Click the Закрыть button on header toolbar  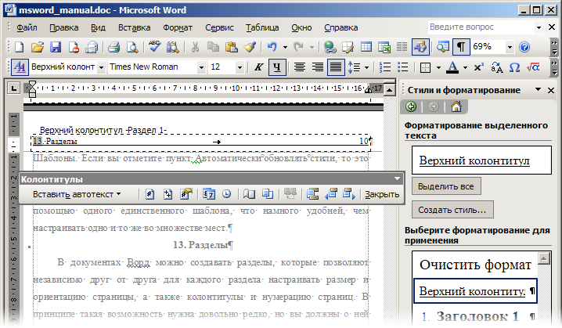click(382, 194)
